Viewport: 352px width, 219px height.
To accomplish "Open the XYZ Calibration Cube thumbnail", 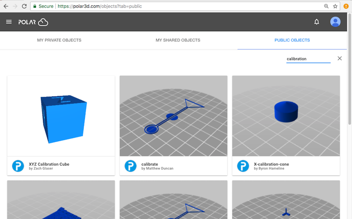I will click(61, 116).
